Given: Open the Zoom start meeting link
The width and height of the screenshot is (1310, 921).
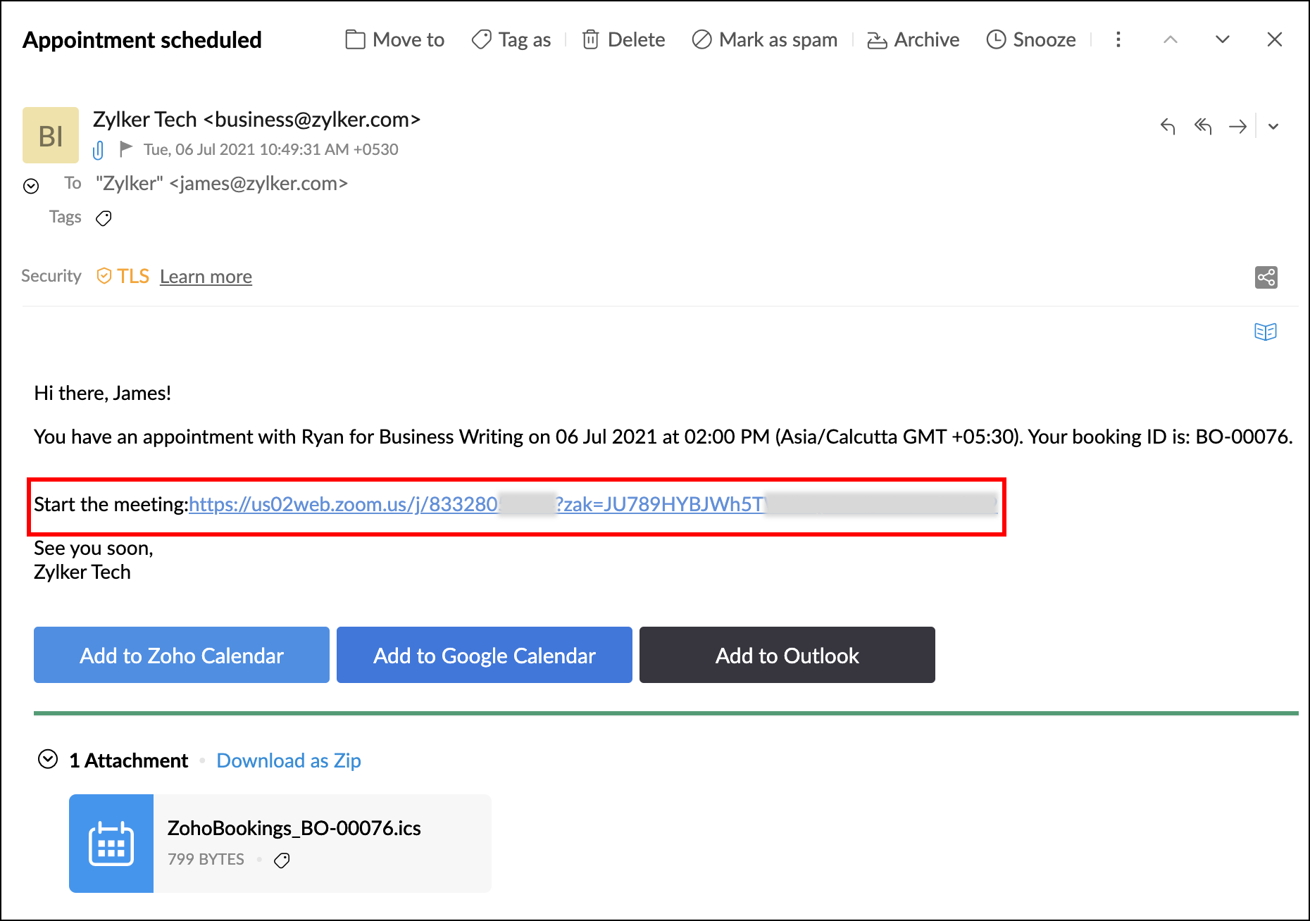Looking at the screenshot, I should 593,504.
